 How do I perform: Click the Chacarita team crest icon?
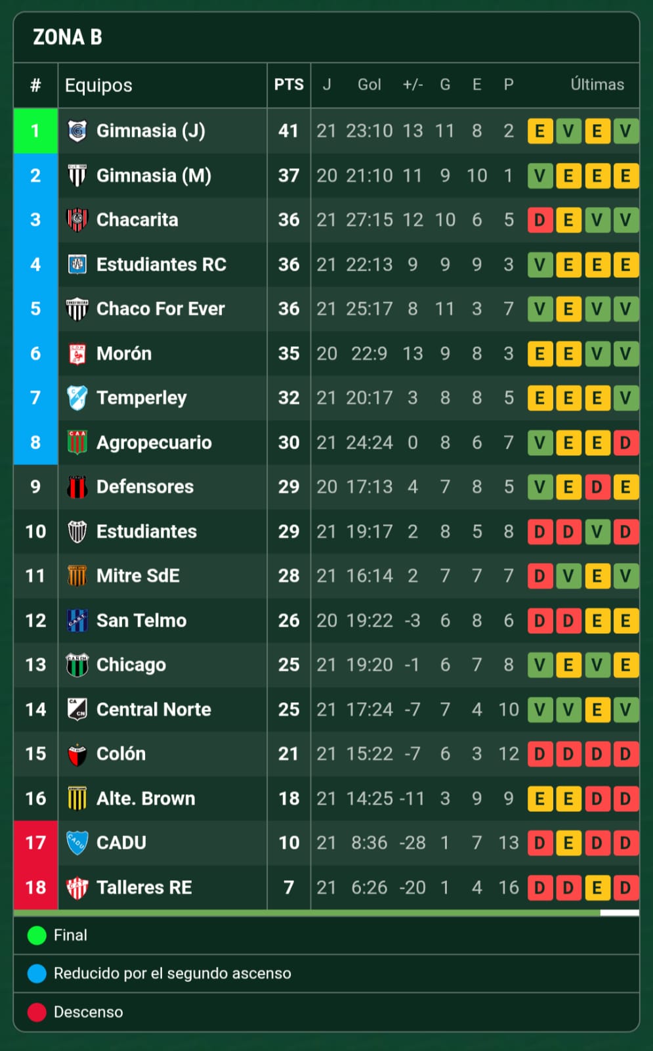[77, 219]
